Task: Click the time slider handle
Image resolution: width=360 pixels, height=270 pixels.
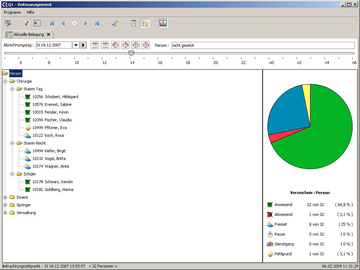Action: (131, 53)
